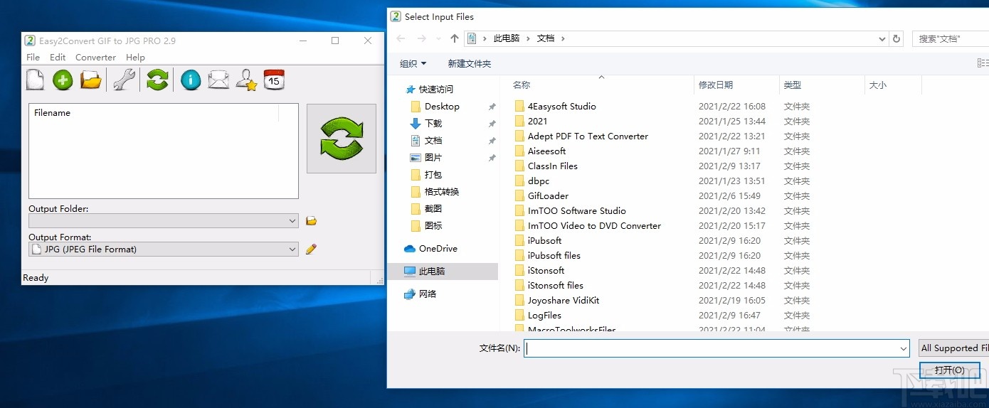Select 格式转换 folder in navigation pane
This screenshot has height=408, width=989.
coord(442,192)
